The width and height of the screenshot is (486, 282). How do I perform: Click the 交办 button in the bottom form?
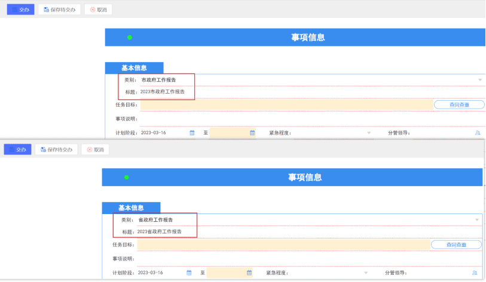(x=17, y=150)
